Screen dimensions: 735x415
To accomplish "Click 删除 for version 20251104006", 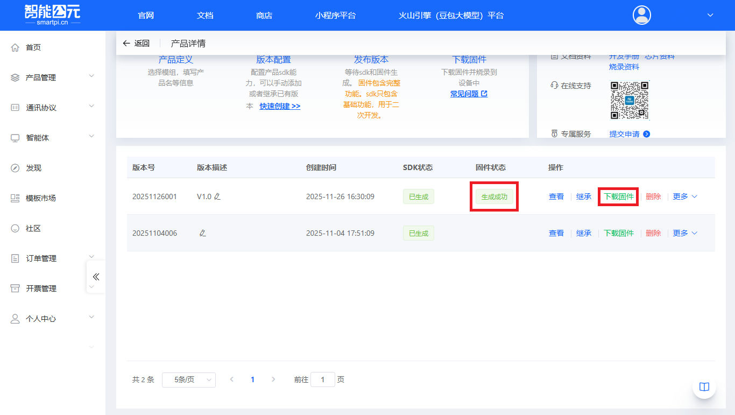I will click(x=653, y=234).
